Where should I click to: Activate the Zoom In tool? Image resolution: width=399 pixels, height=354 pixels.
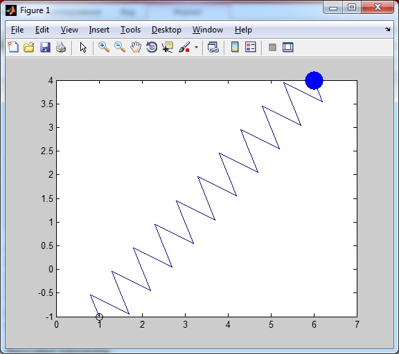pos(104,47)
